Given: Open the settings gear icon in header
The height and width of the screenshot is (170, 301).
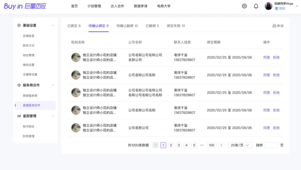Looking at the screenshot, I should [244, 6].
